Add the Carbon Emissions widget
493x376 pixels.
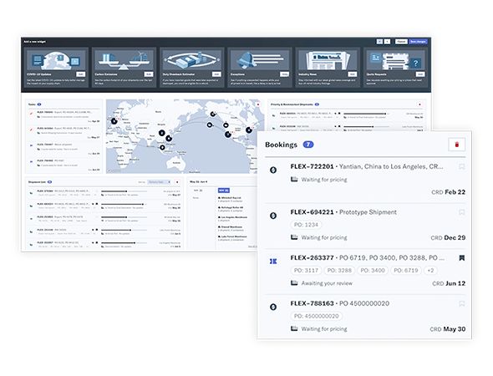point(149,74)
